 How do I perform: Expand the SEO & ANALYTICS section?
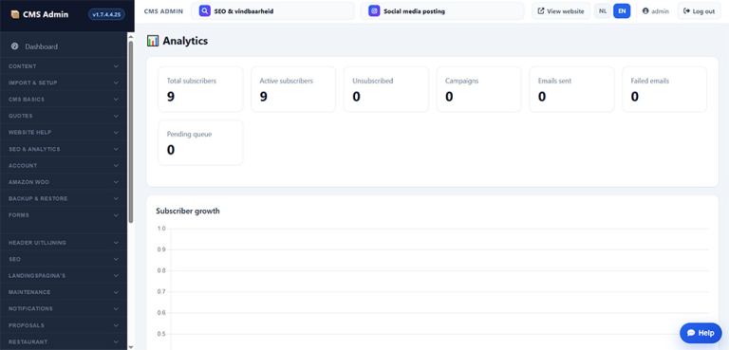[64, 149]
